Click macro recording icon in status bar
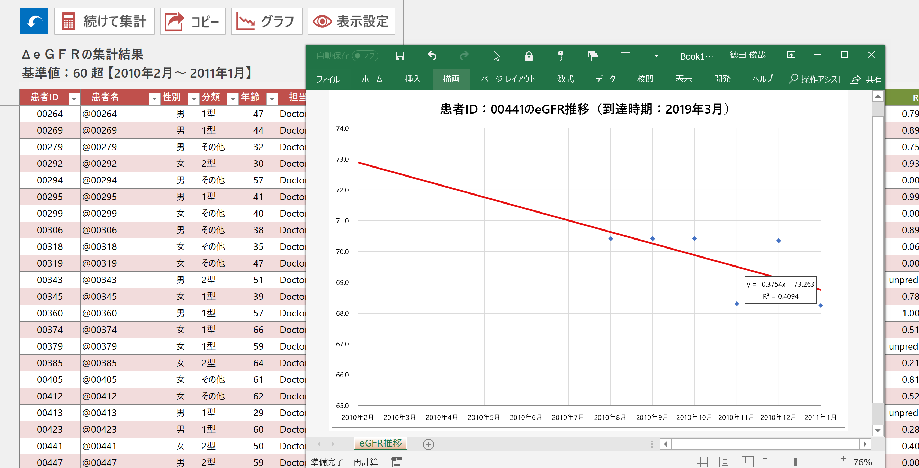Image resolution: width=919 pixels, height=468 pixels. tap(396, 461)
